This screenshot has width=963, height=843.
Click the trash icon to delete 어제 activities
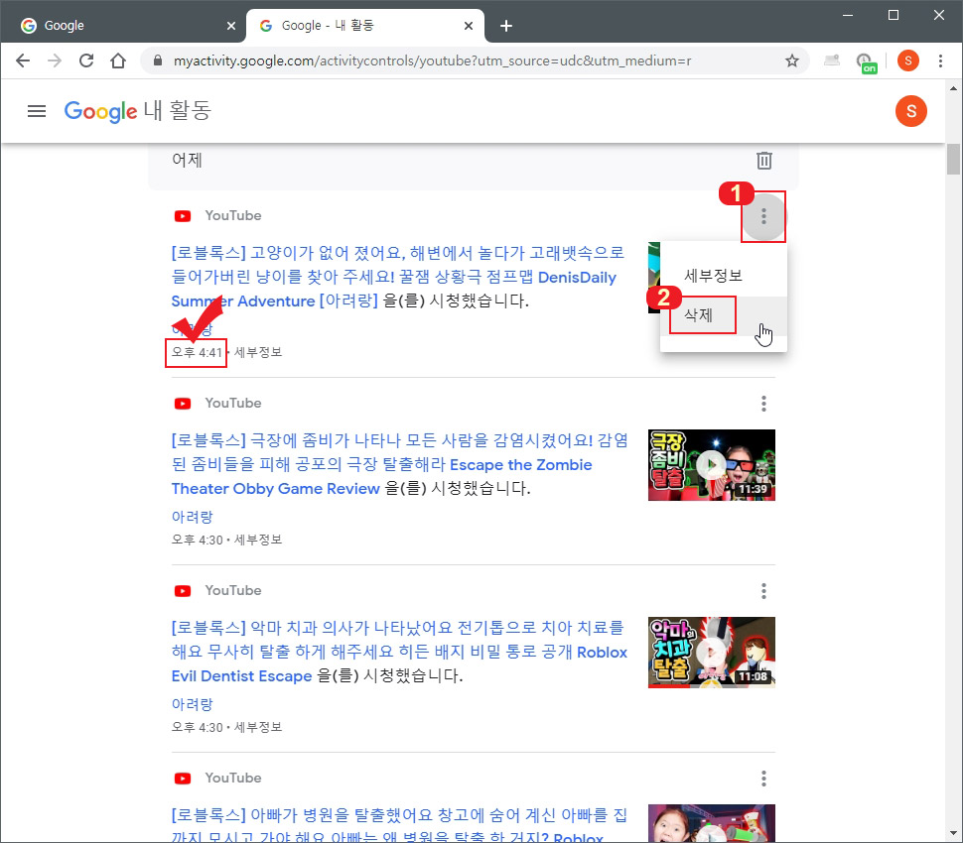(x=763, y=160)
